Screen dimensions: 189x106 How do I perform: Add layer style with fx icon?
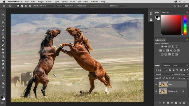164,103
